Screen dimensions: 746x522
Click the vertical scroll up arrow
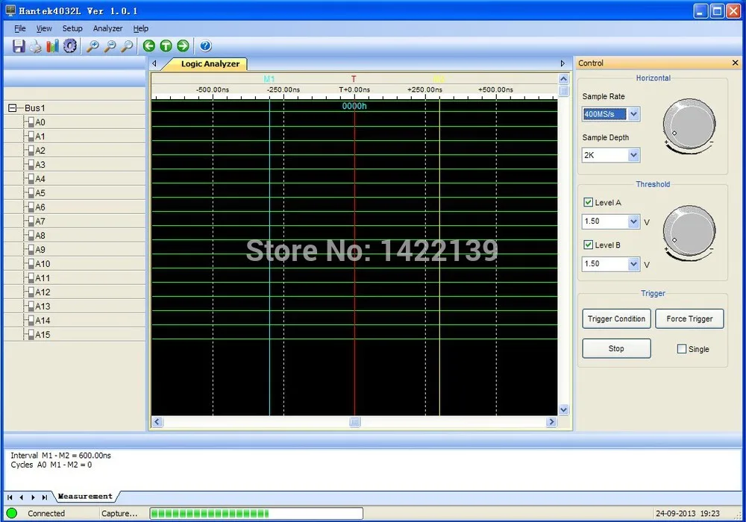pos(564,79)
